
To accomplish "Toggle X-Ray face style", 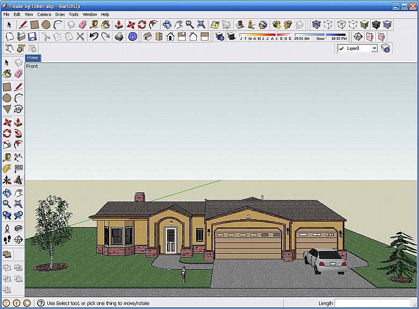I will click(316, 25).
